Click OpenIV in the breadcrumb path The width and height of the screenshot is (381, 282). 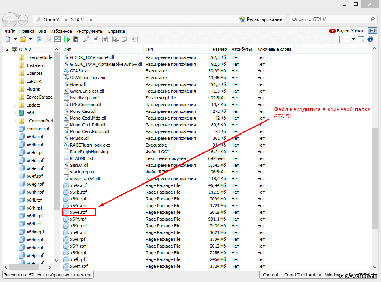click(x=51, y=20)
